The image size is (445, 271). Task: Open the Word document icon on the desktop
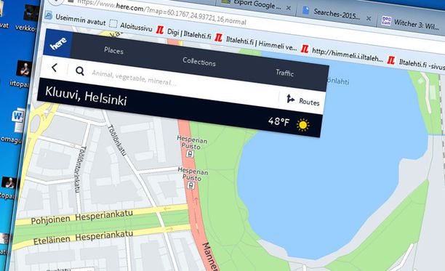pos(18,120)
